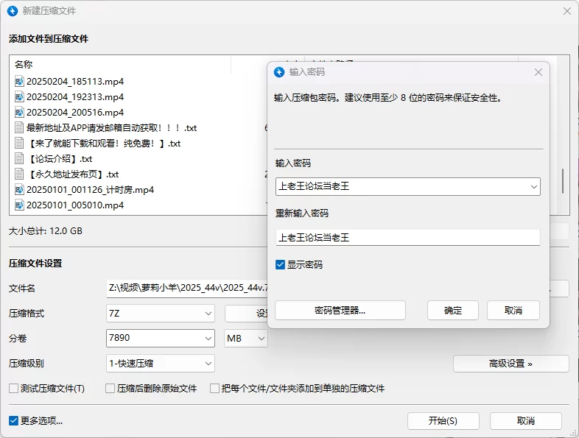The image size is (579, 438).
Task: Click the video file icon for 20250204_200516.mp4
Action: click(x=19, y=112)
